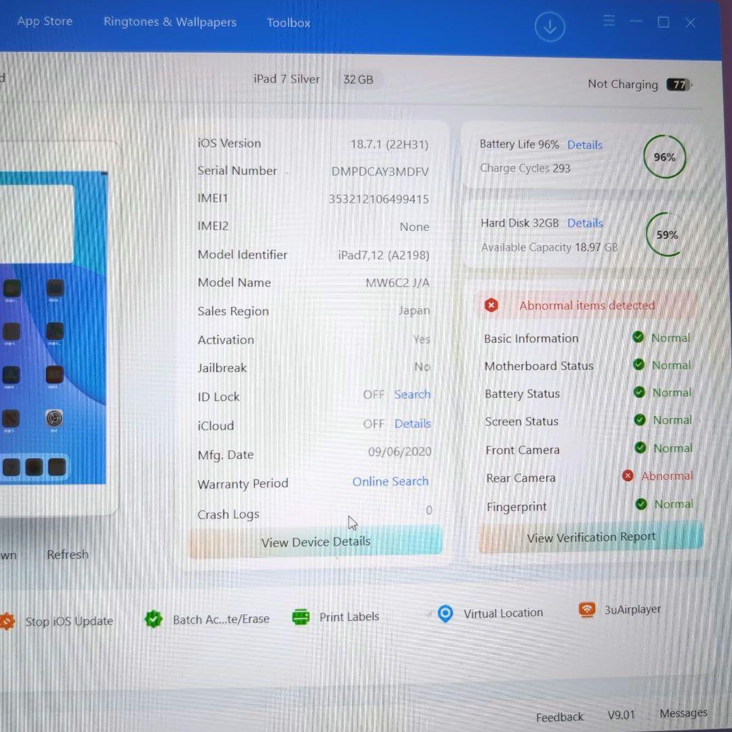This screenshot has width=732, height=732.
Task: Maximize the window using the square icon
Action: pos(664,22)
